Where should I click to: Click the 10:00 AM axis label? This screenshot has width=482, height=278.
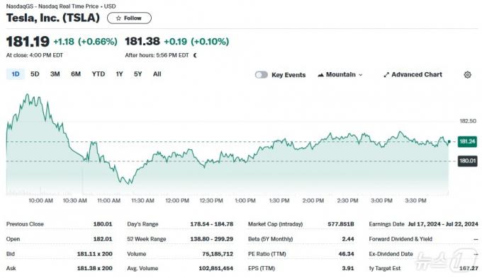pos(40,200)
